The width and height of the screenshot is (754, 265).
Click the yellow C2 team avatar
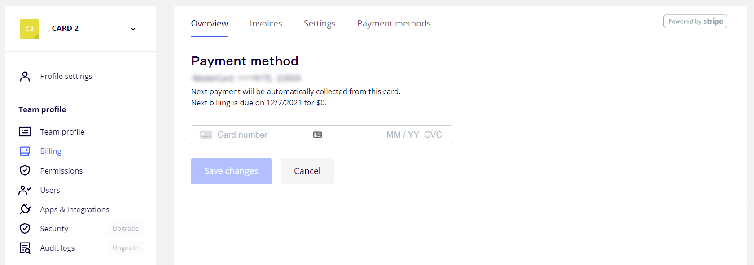pos(30,29)
